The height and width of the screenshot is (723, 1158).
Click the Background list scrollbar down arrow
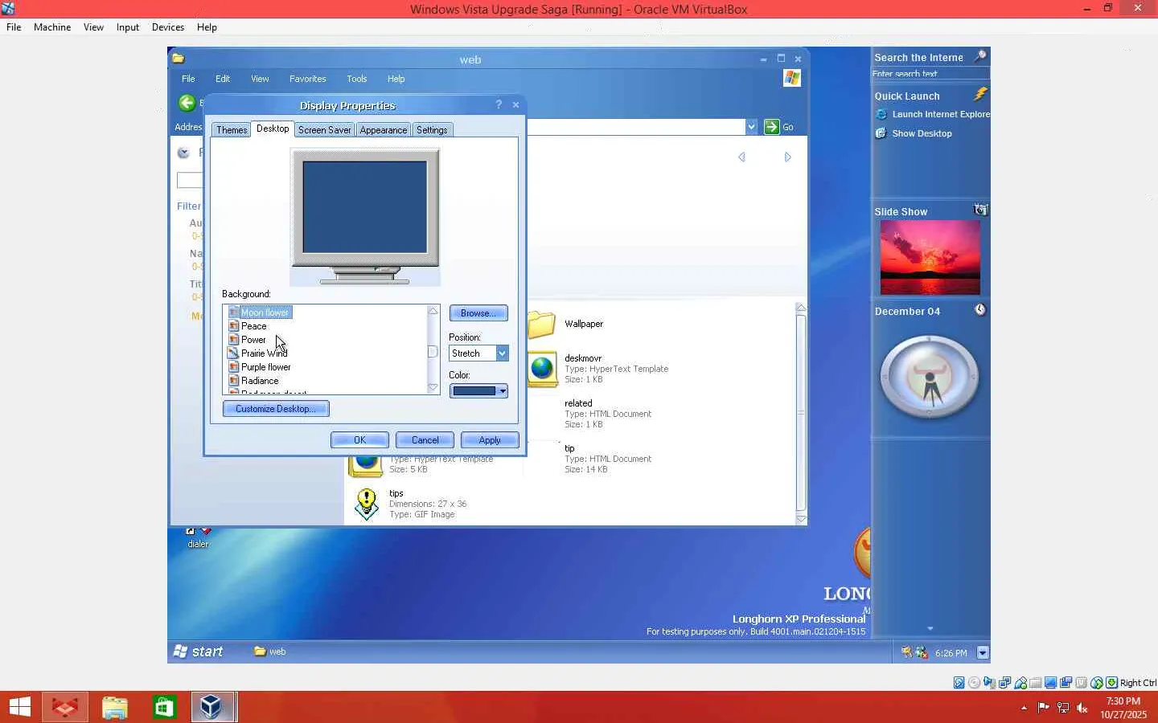coord(433,388)
